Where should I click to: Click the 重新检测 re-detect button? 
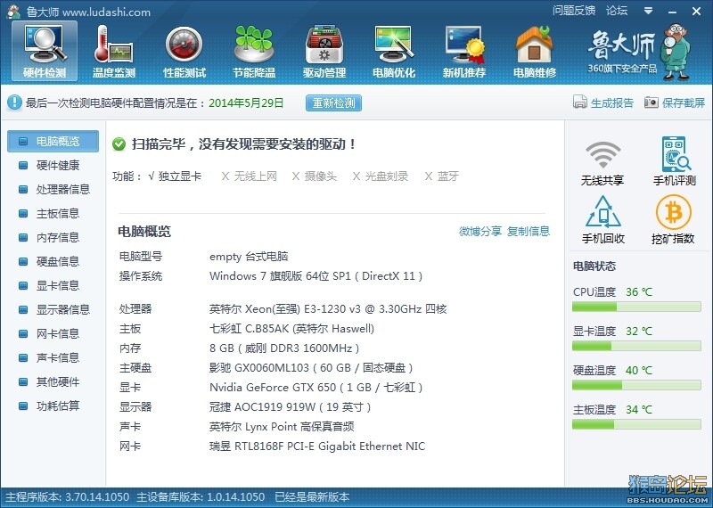tap(333, 102)
